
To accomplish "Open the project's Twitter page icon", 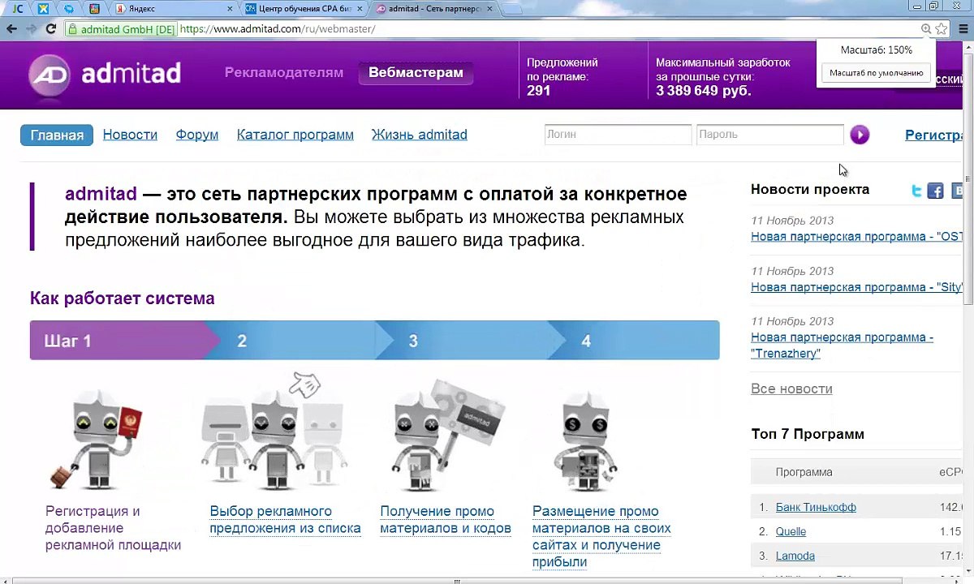I will click(916, 191).
